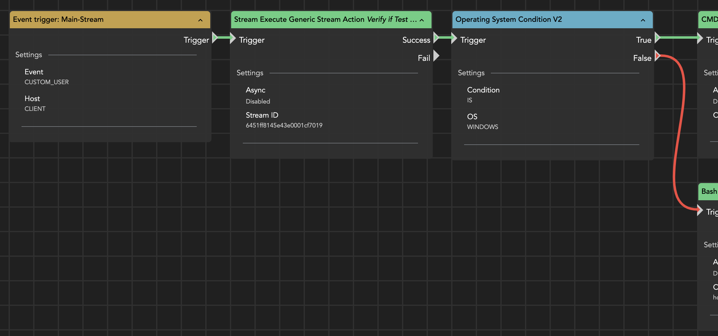The width and height of the screenshot is (718, 336).
Task: Click the Stream ID value field
Action: click(284, 125)
